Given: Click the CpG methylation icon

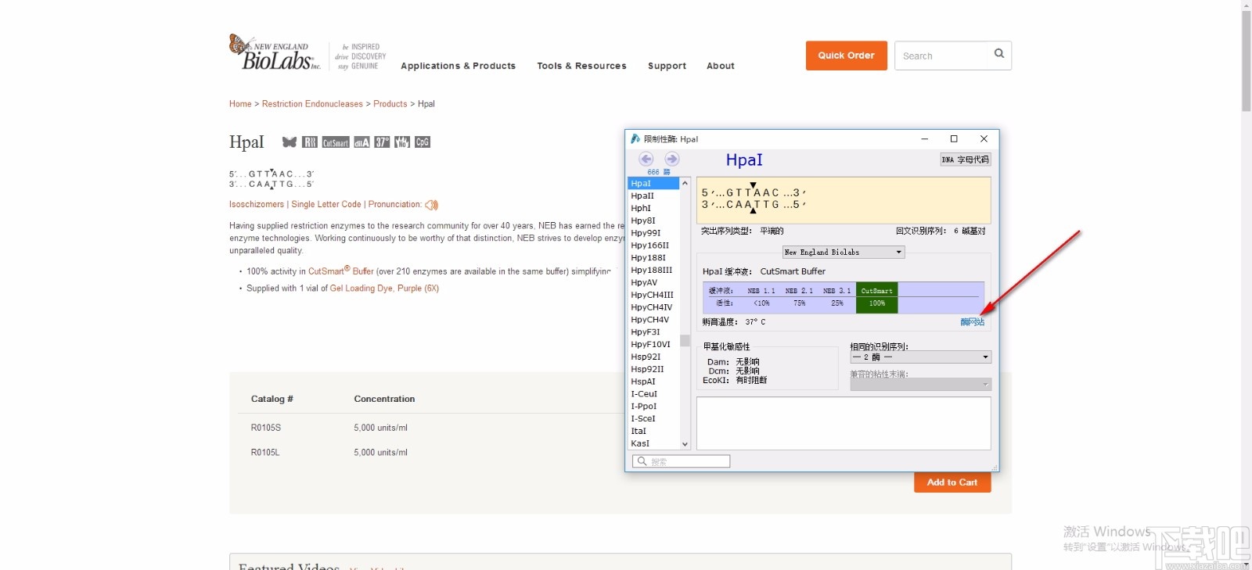Looking at the screenshot, I should click(423, 142).
